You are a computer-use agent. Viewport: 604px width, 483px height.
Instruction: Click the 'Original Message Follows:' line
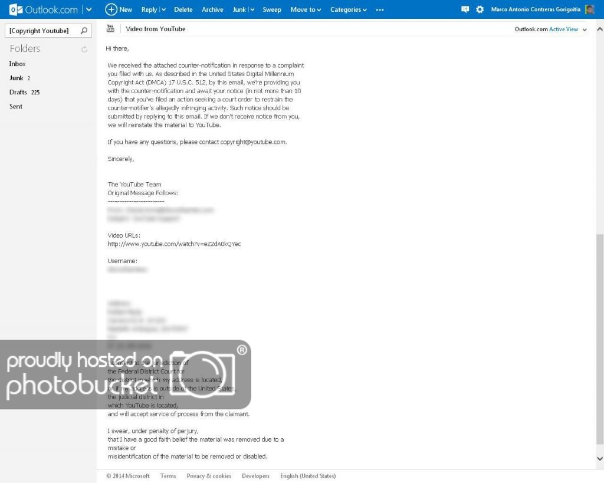click(143, 193)
